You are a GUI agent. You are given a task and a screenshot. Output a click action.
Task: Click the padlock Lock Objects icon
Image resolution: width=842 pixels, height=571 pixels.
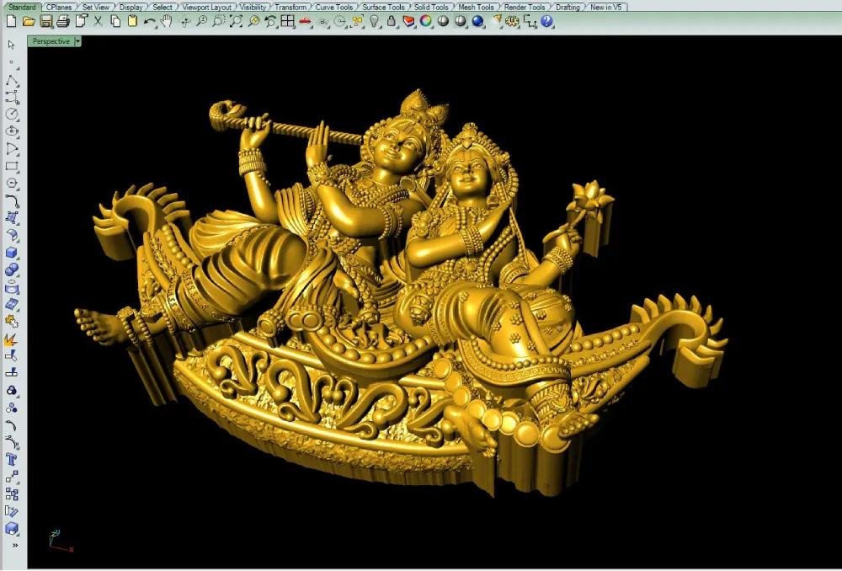(x=392, y=22)
